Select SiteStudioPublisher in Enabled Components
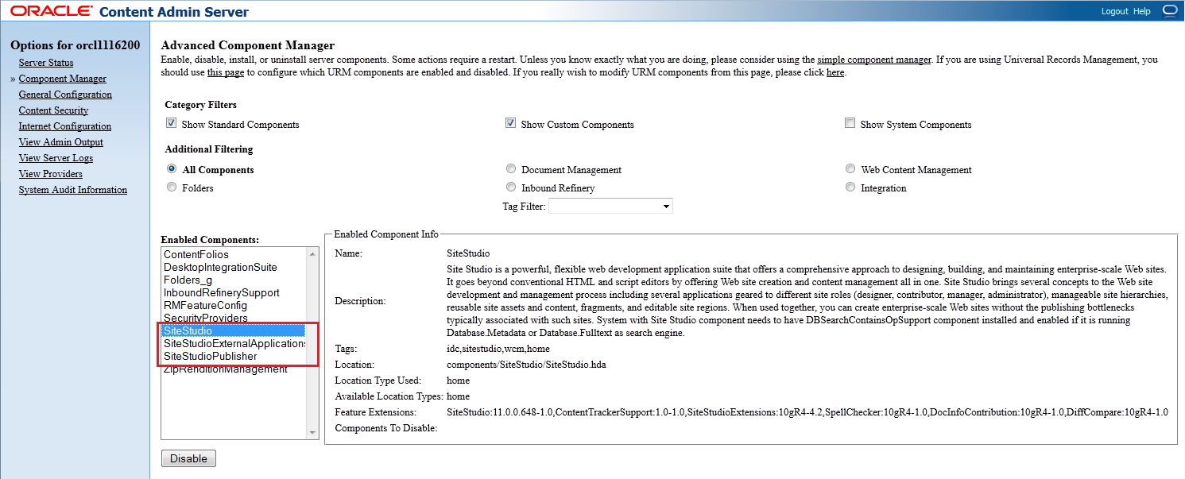This screenshot has width=1185, height=479. pyautogui.click(x=209, y=356)
